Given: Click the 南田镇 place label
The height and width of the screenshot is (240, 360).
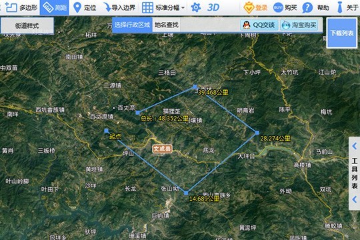Looking at the screenshot, I should click(74, 57).
